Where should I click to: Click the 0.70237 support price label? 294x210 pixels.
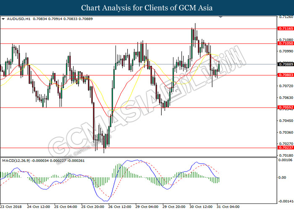286,148
